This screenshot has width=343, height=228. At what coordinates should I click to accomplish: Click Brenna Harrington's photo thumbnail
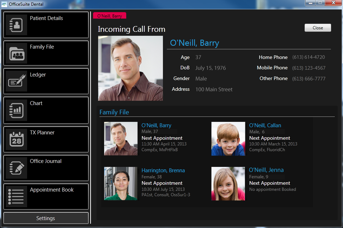point(121,183)
